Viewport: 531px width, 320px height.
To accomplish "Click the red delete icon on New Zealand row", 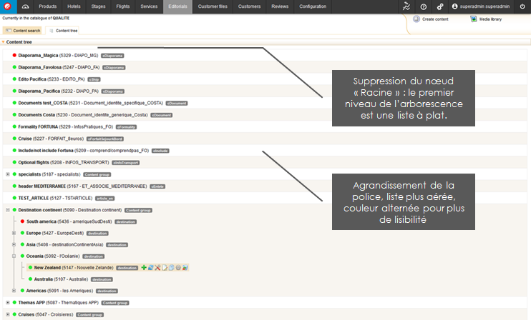I will 157,267.
